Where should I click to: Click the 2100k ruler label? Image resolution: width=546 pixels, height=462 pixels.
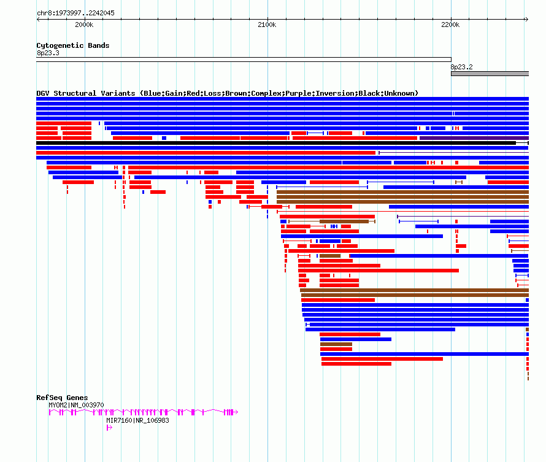point(267,25)
